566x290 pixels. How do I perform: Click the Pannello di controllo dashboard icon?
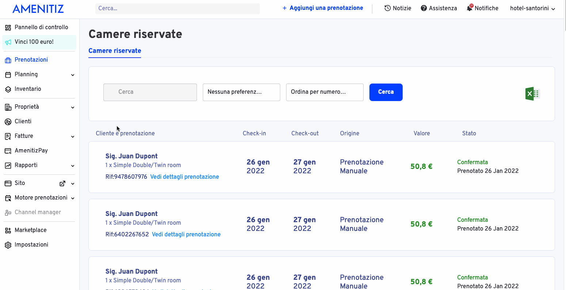tap(8, 27)
